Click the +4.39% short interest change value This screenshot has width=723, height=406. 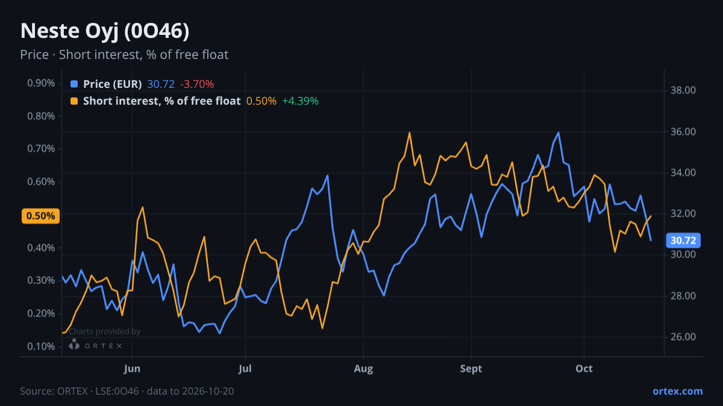pyautogui.click(x=300, y=101)
